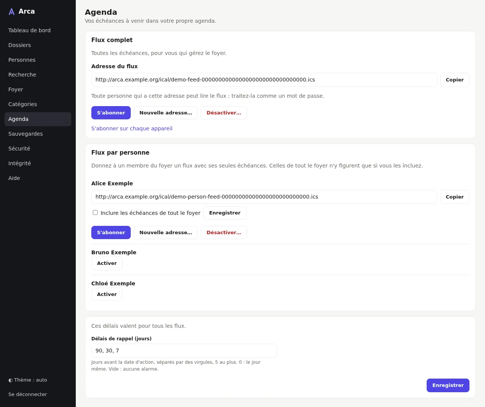Click Activer for Bruno Exemple
485x407 pixels.
point(107,263)
